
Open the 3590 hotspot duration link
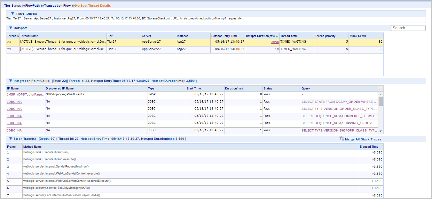click(x=275, y=42)
